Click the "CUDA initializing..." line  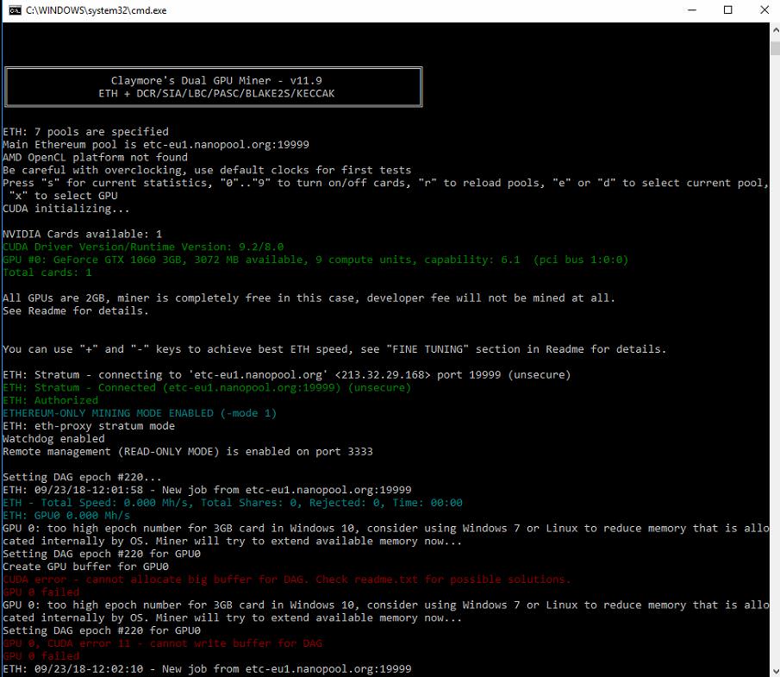pyautogui.click(x=66, y=209)
